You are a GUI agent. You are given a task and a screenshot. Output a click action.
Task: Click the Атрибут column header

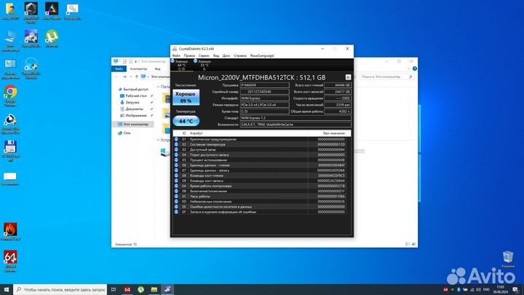coord(196,133)
